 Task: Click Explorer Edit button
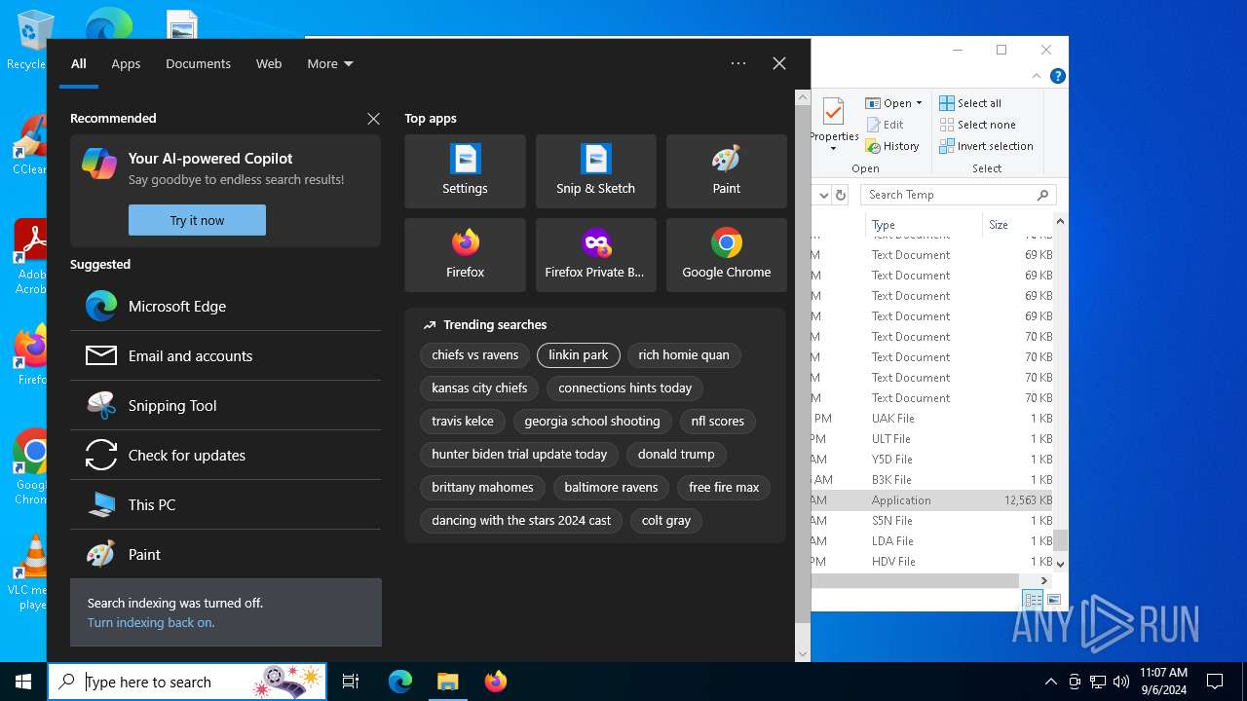[885, 125]
